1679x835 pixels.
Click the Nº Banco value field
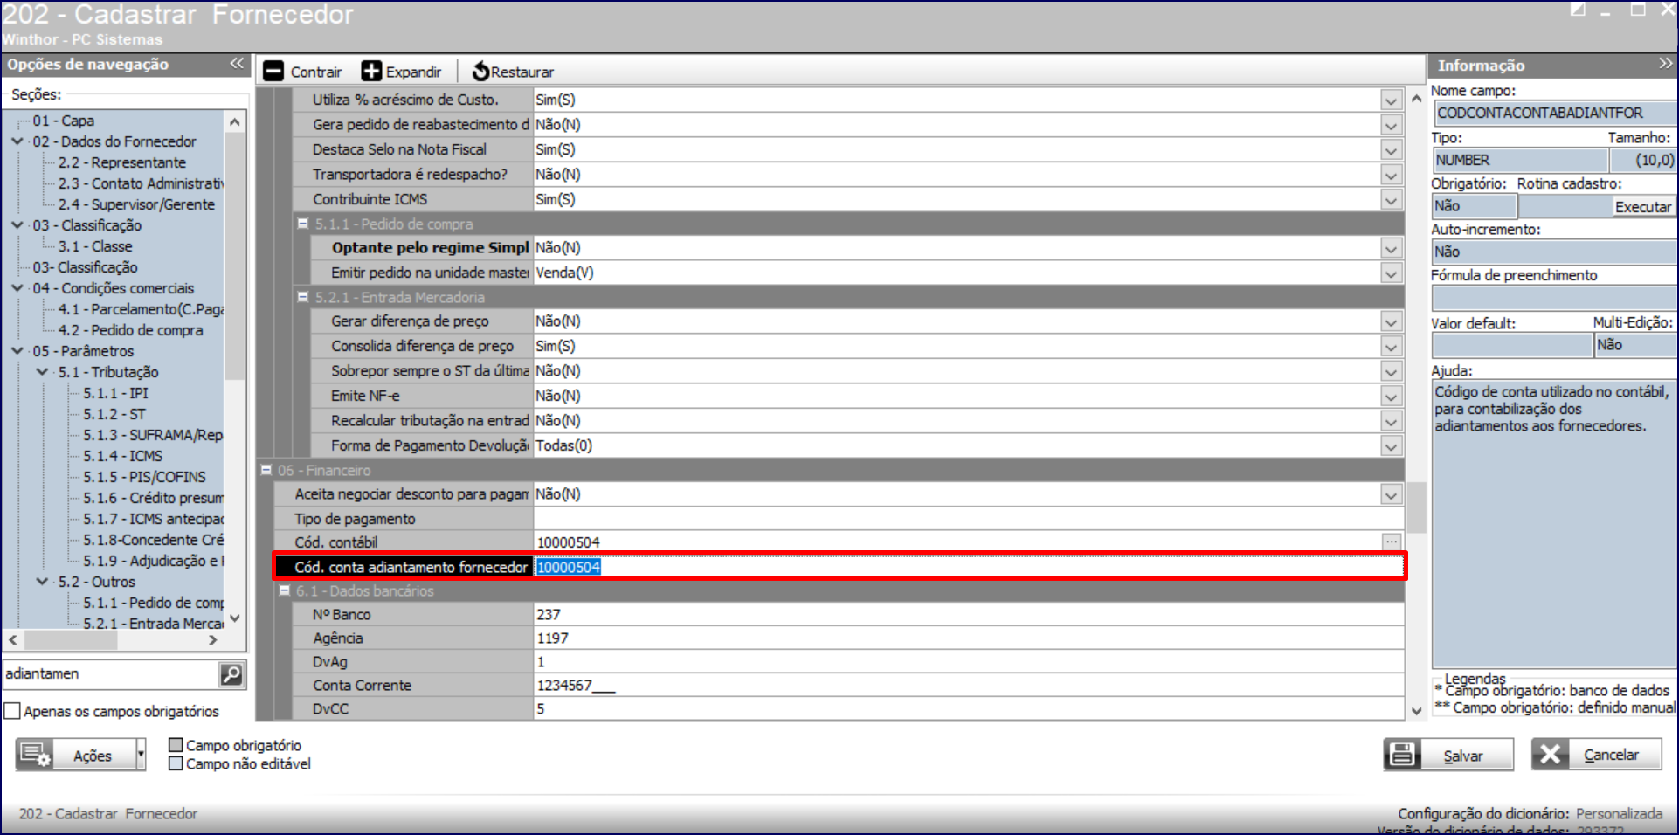coord(969,615)
